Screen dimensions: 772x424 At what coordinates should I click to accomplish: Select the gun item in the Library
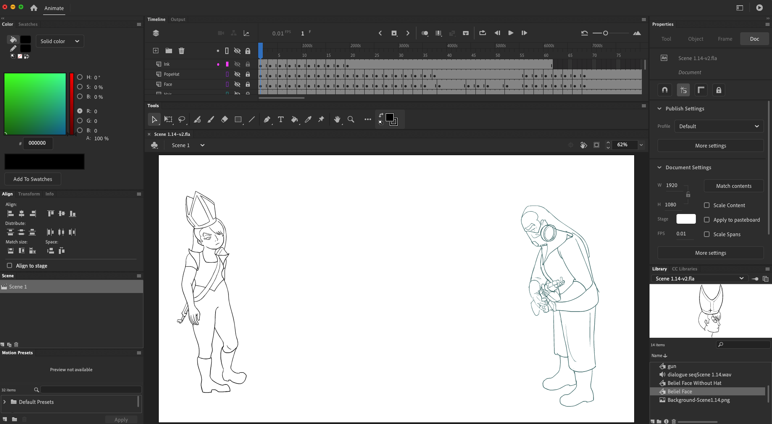coord(671,366)
